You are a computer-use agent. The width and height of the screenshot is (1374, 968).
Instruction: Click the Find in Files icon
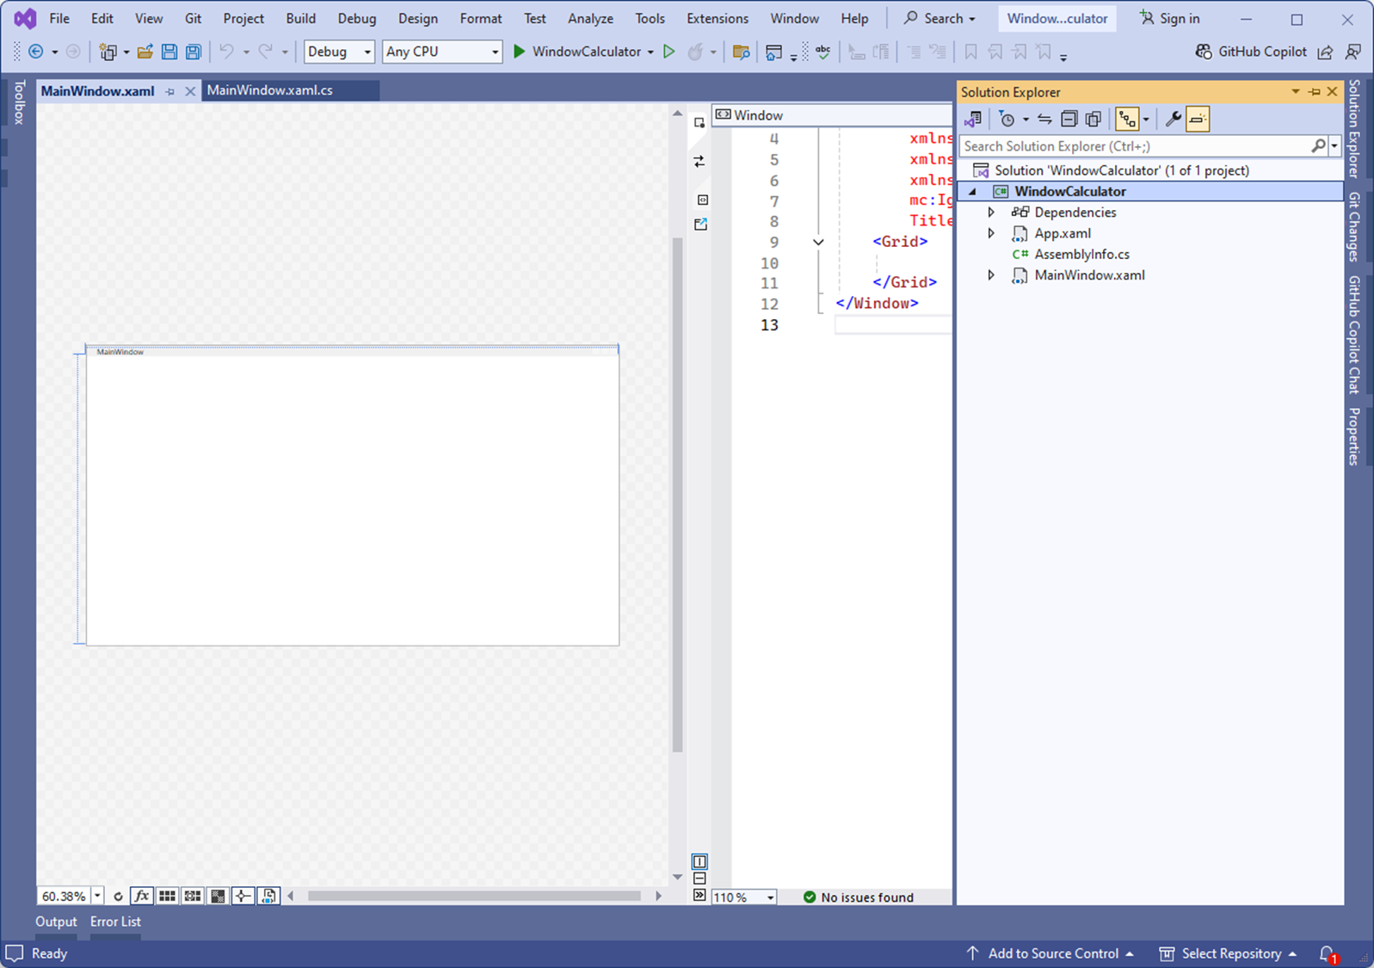[x=741, y=52]
